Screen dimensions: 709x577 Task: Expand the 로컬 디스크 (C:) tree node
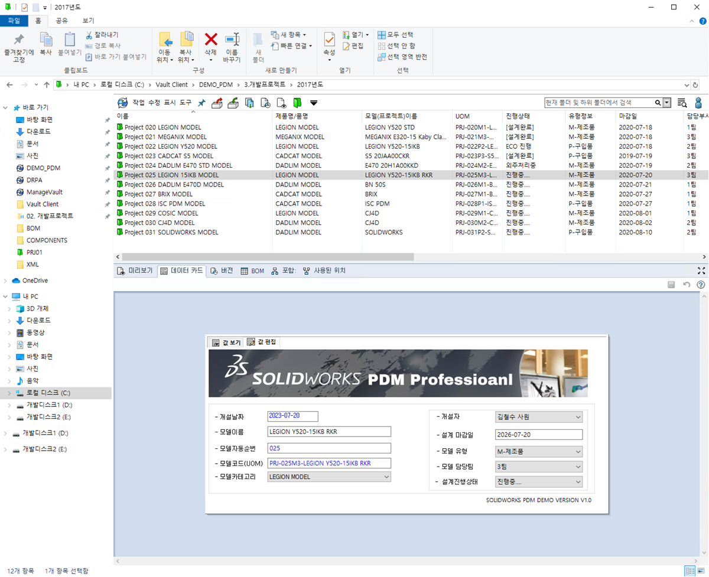[8, 393]
